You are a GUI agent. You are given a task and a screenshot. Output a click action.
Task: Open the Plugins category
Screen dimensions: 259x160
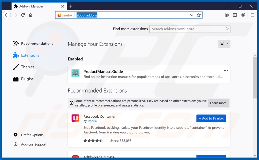pos(23,79)
